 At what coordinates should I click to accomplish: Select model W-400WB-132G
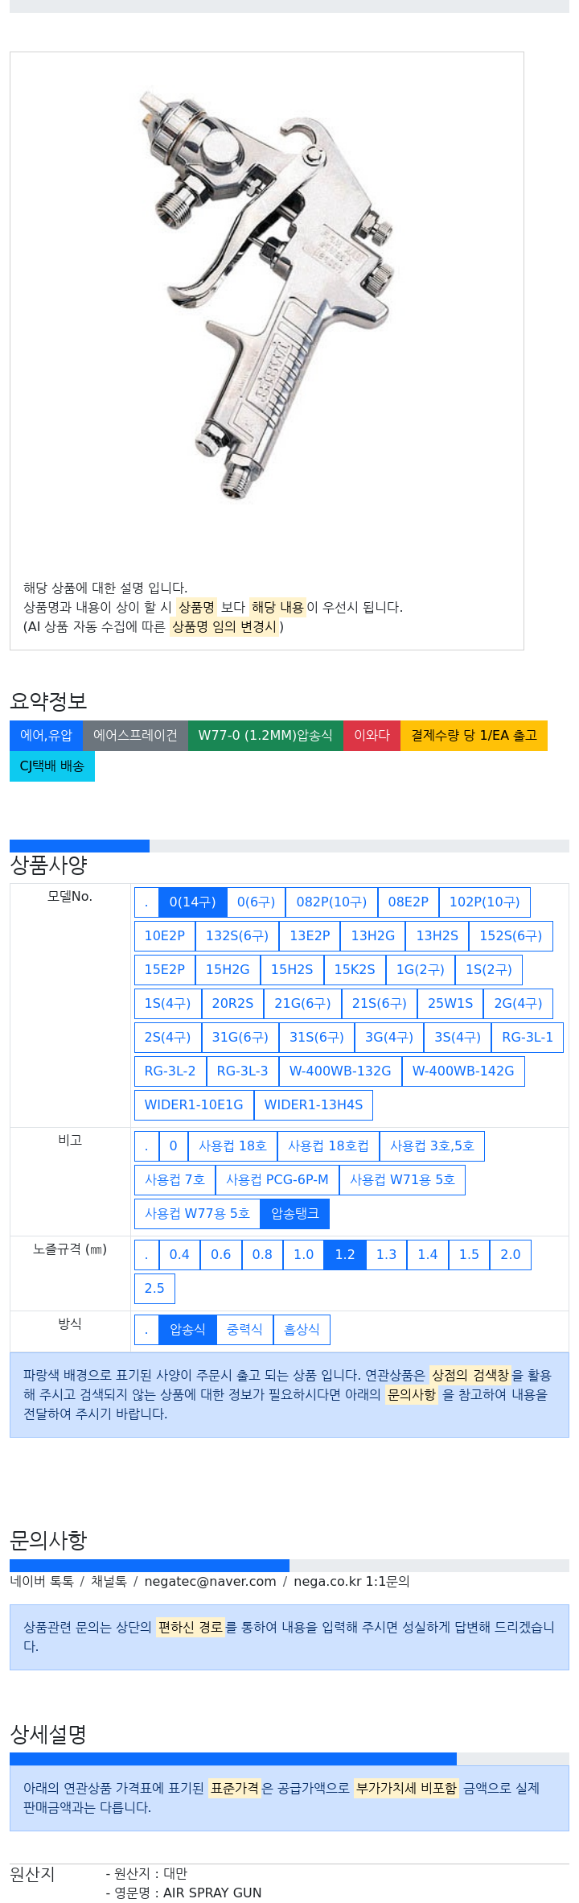pos(340,1071)
